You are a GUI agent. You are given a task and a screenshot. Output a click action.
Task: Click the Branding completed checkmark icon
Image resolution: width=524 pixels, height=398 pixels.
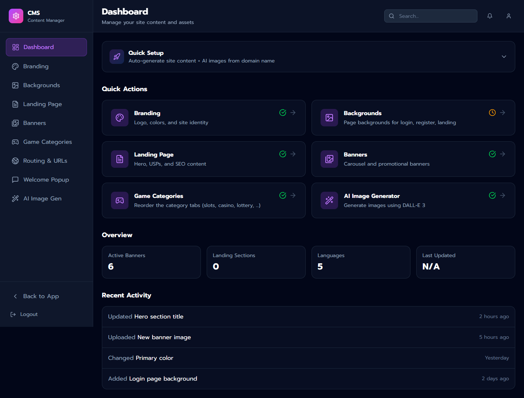tap(283, 113)
